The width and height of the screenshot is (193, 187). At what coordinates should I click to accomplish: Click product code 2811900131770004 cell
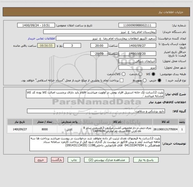pyautogui.click(x=166, y=129)
